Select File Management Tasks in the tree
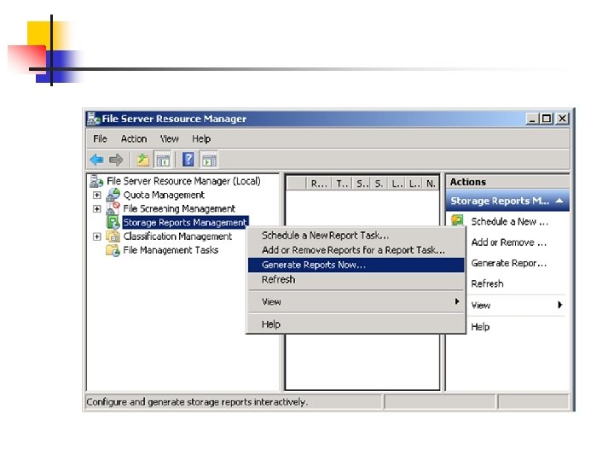 coord(171,250)
